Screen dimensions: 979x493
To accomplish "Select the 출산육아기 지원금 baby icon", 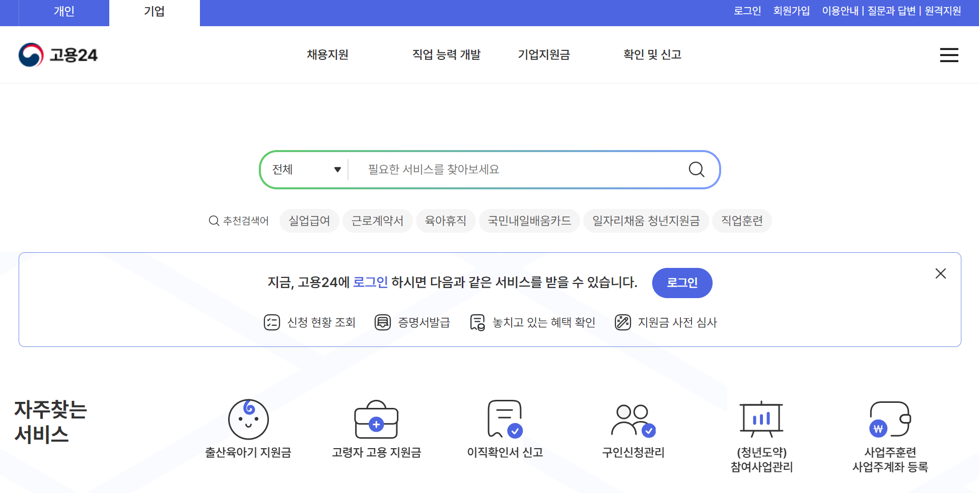I will (248, 419).
